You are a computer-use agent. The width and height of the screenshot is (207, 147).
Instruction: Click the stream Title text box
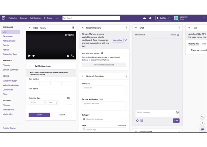104,90
